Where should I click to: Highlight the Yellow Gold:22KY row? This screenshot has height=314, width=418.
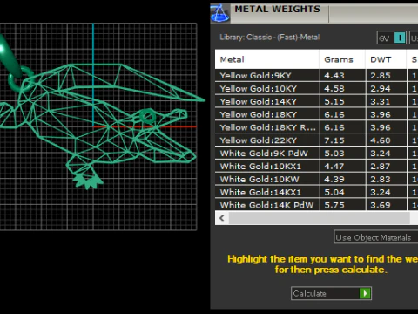[316, 140]
